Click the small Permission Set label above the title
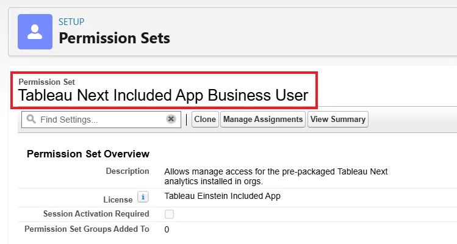 46,82
